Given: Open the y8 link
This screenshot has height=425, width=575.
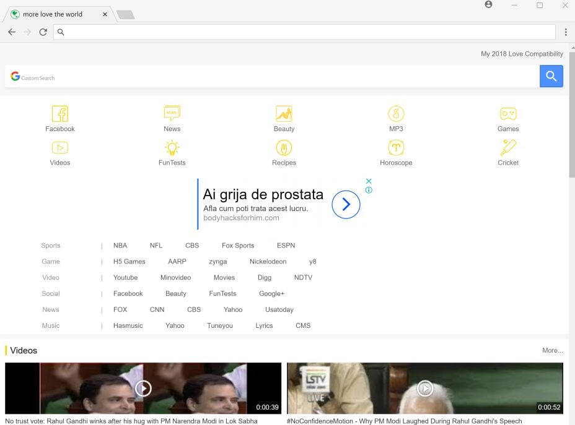Looking at the screenshot, I should click(312, 261).
